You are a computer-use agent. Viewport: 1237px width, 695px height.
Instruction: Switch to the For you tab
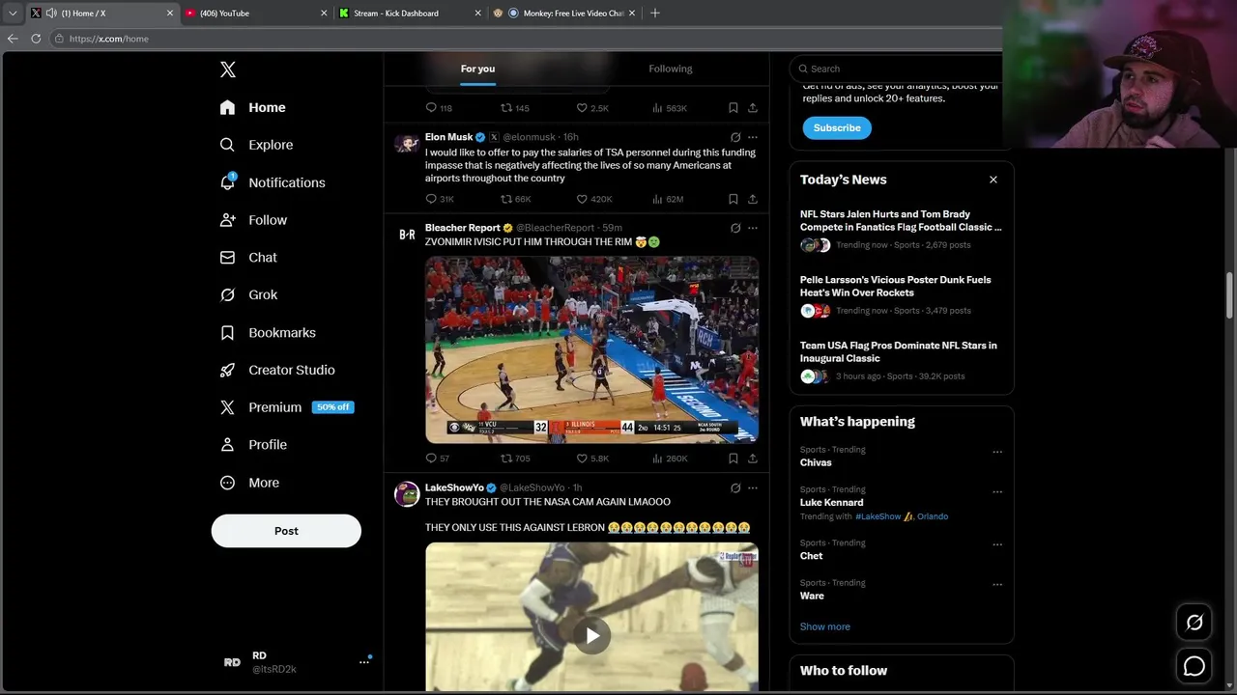pyautogui.click(x=477, y=69)
